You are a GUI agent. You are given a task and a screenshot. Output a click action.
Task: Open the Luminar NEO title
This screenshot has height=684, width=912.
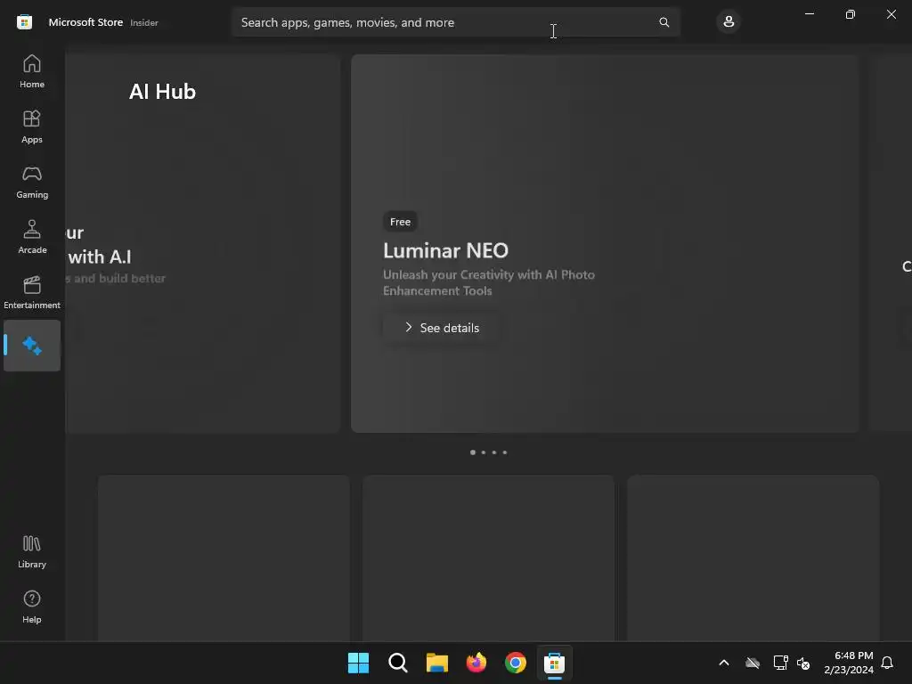[445, 250]
